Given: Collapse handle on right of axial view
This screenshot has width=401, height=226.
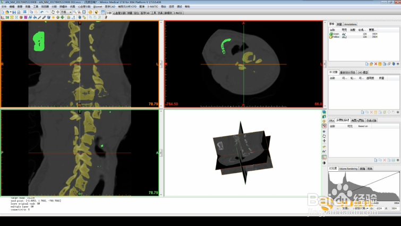Looking at the screenshot, I should click(325, 64).
